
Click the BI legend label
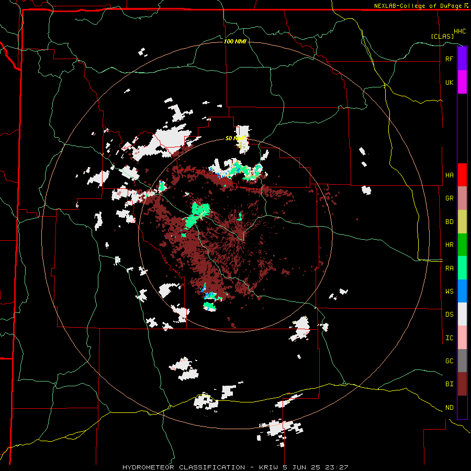(449, 384)
